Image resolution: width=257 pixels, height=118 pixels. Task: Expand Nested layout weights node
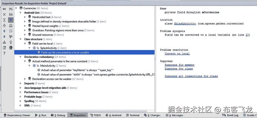(x=25, y=26)
